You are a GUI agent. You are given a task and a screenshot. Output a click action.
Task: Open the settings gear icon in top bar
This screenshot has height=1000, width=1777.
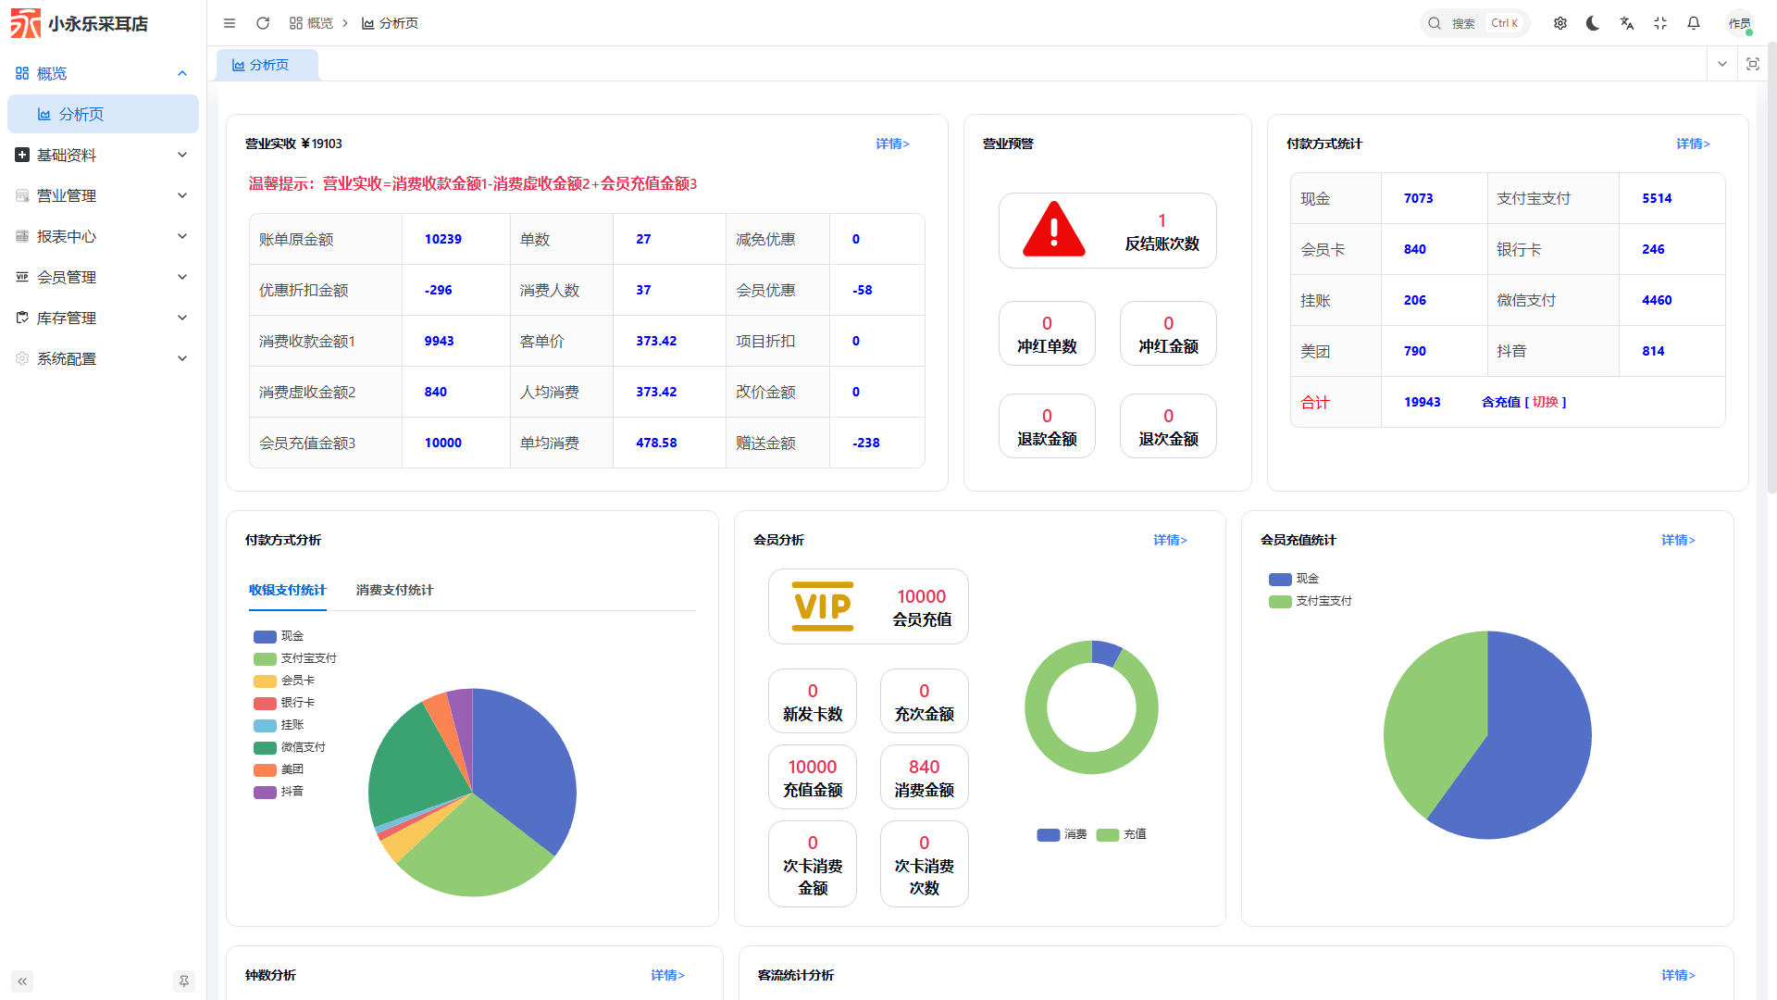click(x=1560, y=23)
